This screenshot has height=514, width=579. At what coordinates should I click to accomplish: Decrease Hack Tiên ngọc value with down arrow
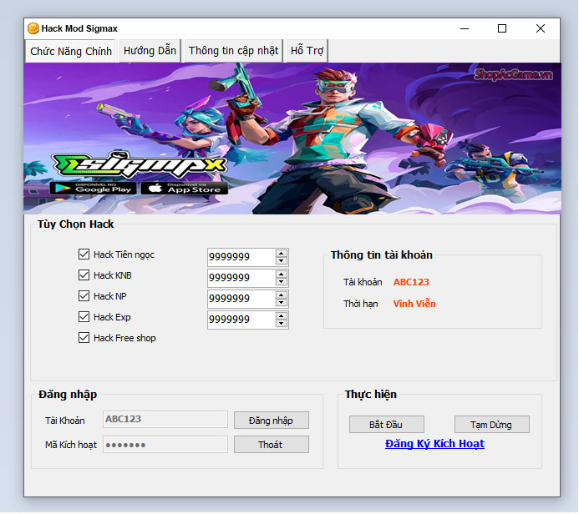(282, 260)
